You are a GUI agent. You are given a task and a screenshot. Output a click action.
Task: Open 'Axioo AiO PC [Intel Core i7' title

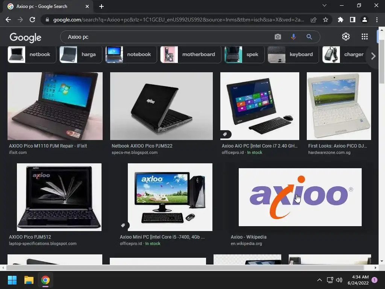point(259,146)
